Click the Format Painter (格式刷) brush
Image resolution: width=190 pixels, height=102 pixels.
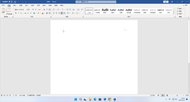9,14
